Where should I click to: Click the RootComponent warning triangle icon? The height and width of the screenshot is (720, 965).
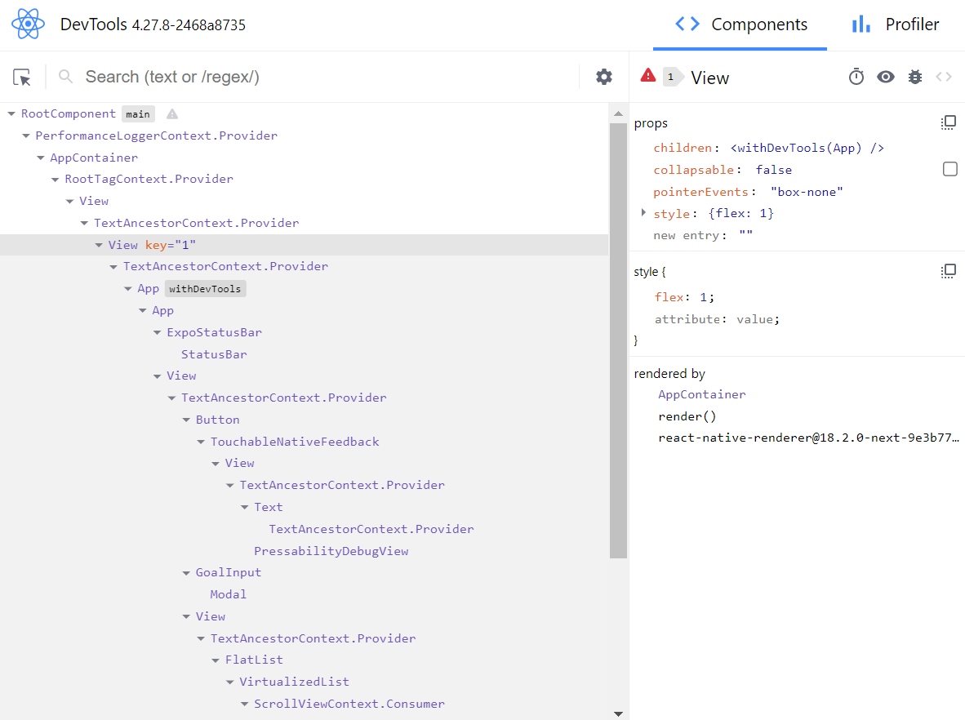[172, 113]
